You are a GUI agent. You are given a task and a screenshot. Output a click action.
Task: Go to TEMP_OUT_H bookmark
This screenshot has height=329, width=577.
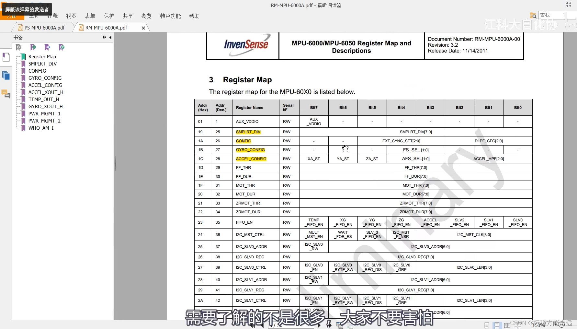(44, 100)
